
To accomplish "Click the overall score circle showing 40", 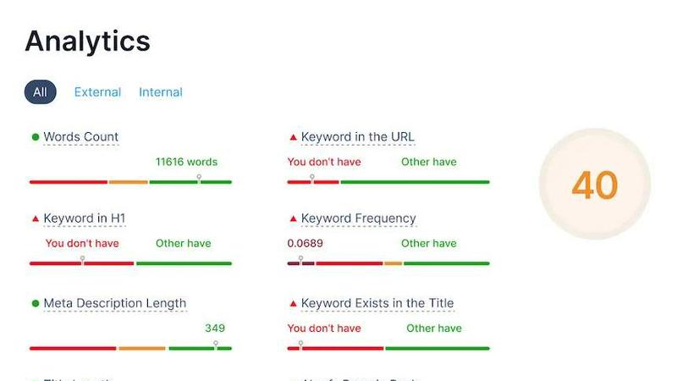I will click(594, 185).
